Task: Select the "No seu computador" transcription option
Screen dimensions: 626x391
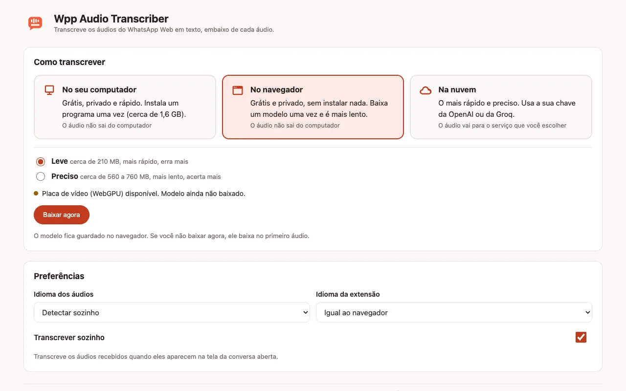Action: tap(125, 107)
